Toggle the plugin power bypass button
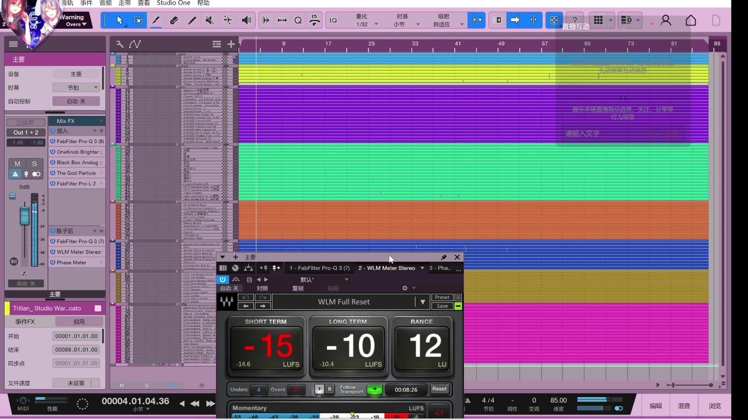The width and height of the screenshot is (748, 420). click(222, 280)
